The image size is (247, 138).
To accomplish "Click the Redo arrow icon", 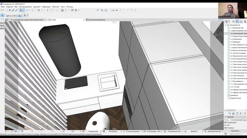I will [x=6, y=10].
